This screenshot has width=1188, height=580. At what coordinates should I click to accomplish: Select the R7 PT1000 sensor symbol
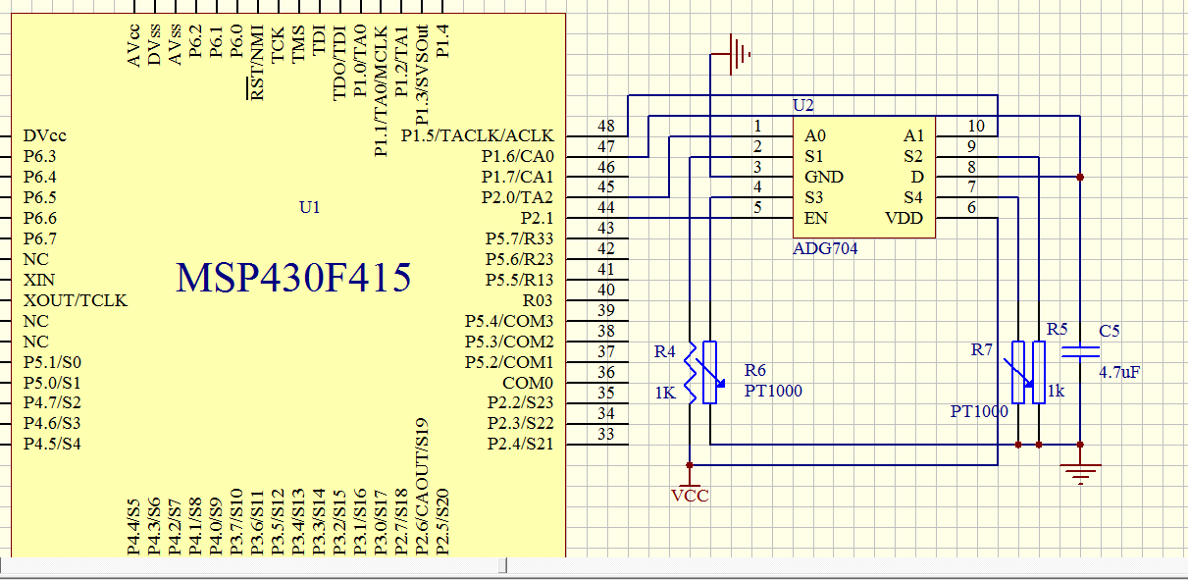point(1018,372)
